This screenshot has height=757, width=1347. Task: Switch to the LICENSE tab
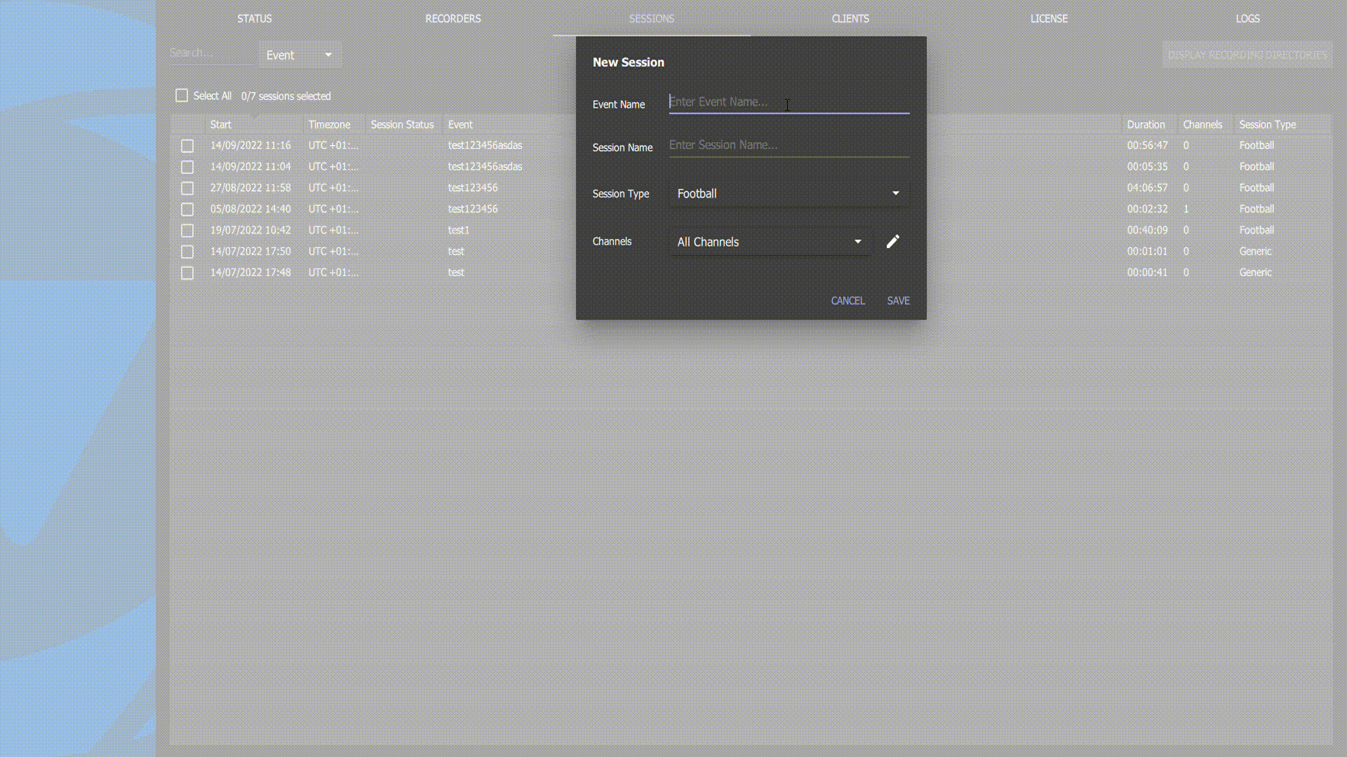coord(1049,18)
